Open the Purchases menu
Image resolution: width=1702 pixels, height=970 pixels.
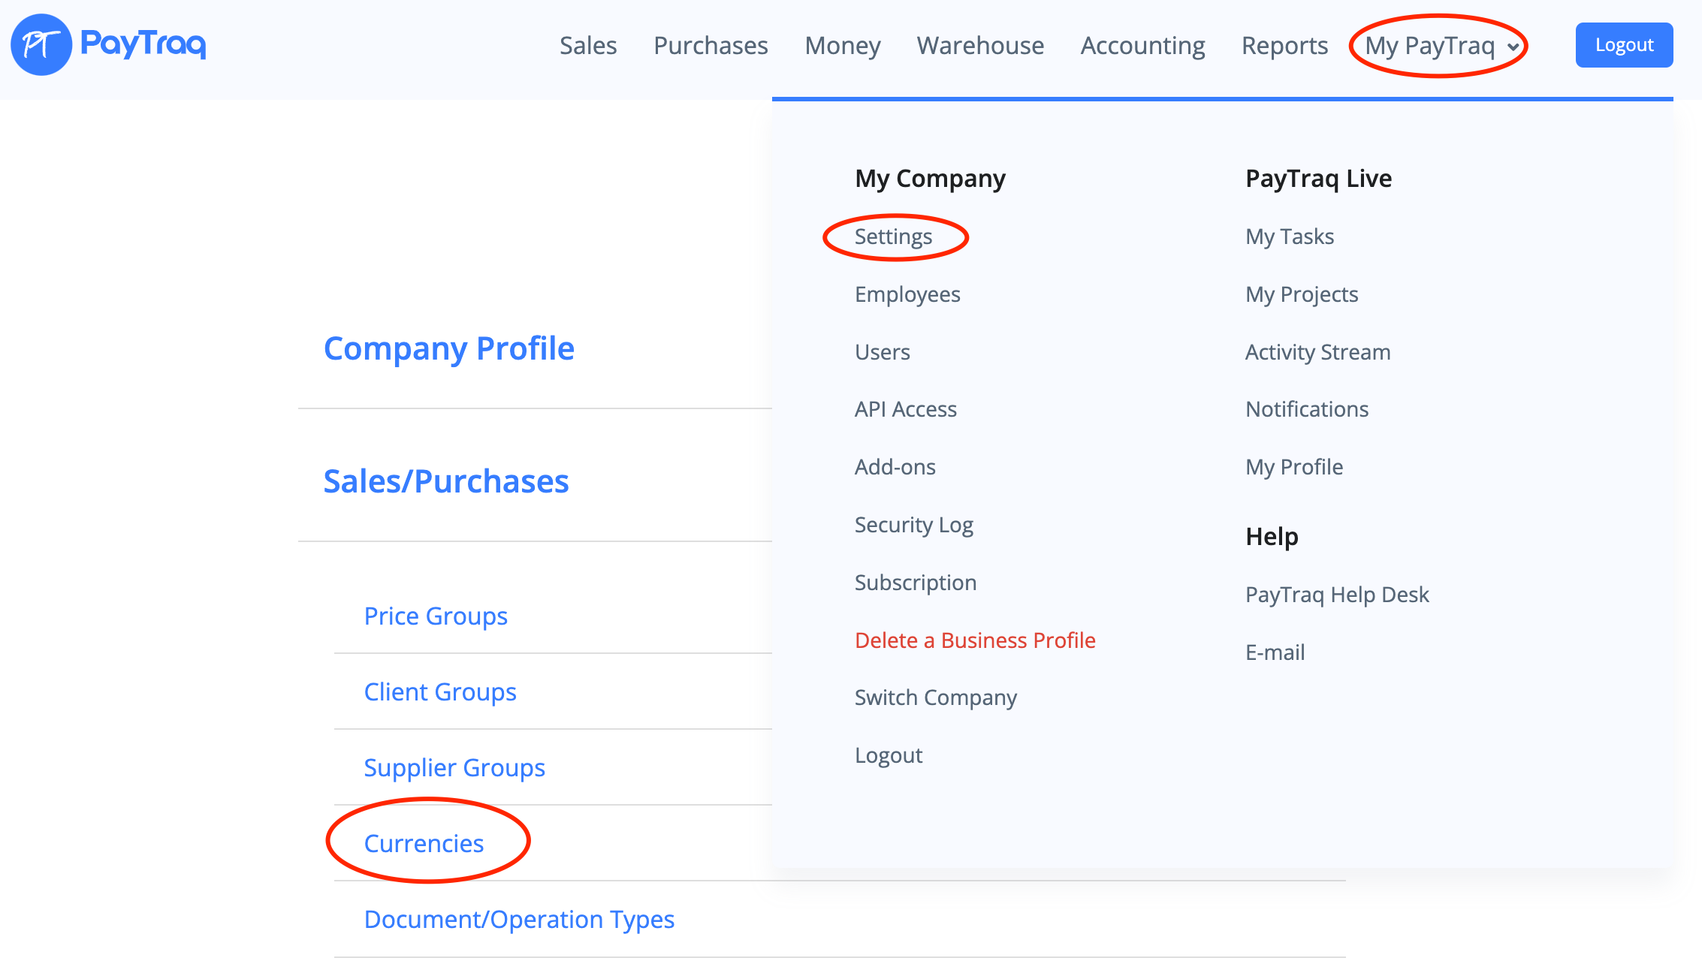(x=711, y=46)
